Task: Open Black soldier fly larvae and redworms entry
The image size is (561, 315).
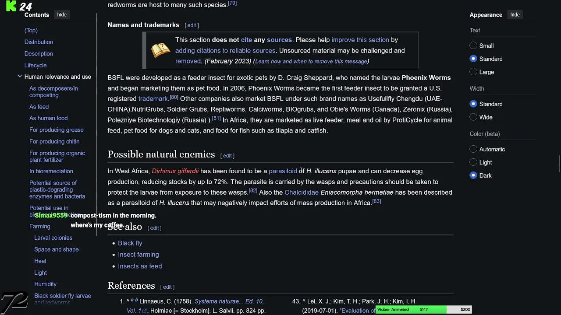Action: [63, 299]
